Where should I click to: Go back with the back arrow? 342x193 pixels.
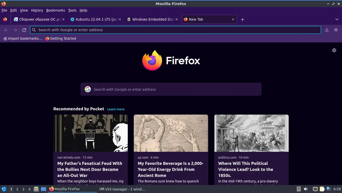(x=6, y=30)
